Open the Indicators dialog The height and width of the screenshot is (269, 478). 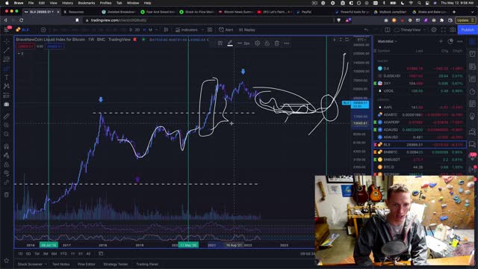coord(187,30)
